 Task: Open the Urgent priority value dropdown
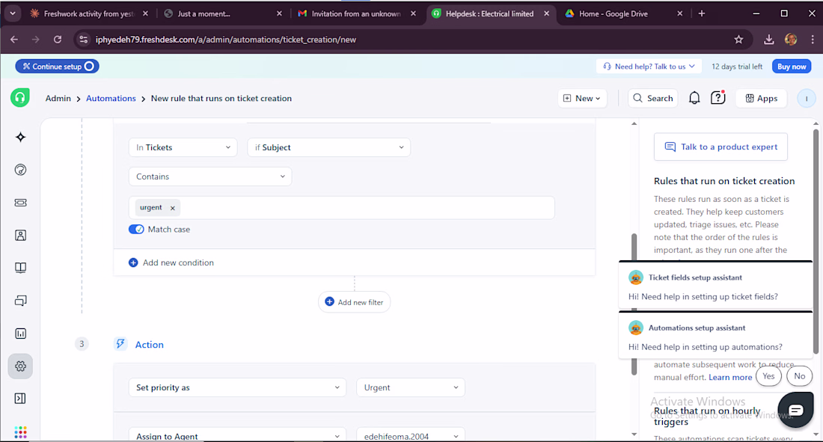coord(411,387)
